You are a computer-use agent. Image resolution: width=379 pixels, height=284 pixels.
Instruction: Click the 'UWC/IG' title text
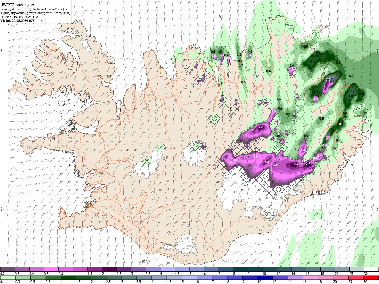click(7, 5)
